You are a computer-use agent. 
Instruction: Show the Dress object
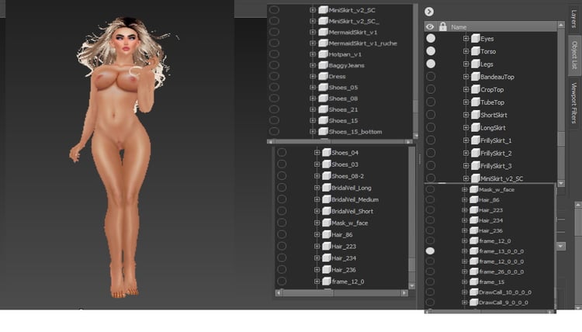coord(274,76)
